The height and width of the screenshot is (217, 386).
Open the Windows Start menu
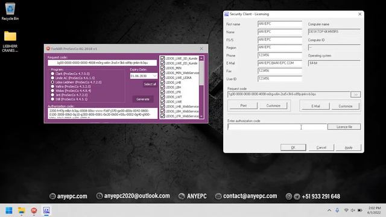click(x=9, y=210)
